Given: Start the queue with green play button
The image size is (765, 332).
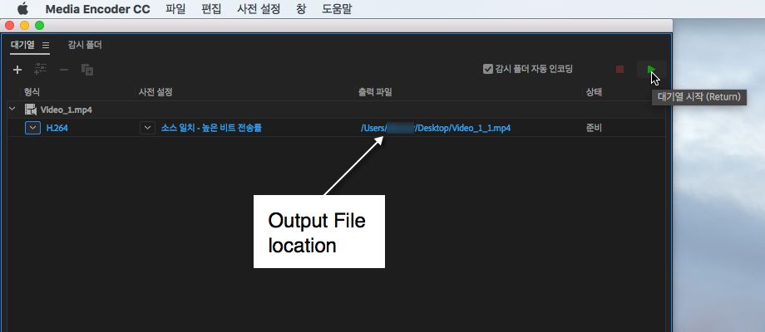Looking at the screenshot, I should [x=651, y=70].
